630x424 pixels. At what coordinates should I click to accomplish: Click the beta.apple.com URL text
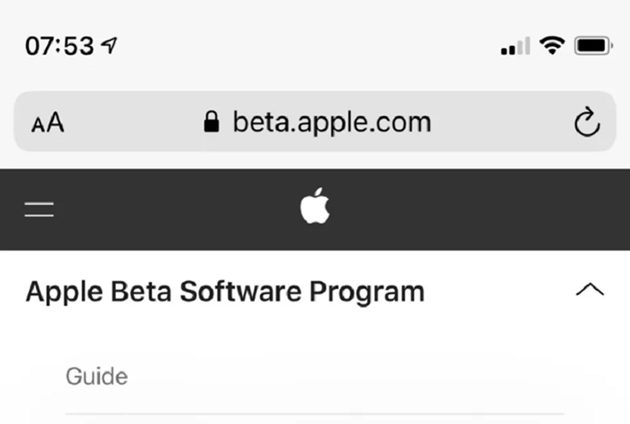tap(332, 122)
